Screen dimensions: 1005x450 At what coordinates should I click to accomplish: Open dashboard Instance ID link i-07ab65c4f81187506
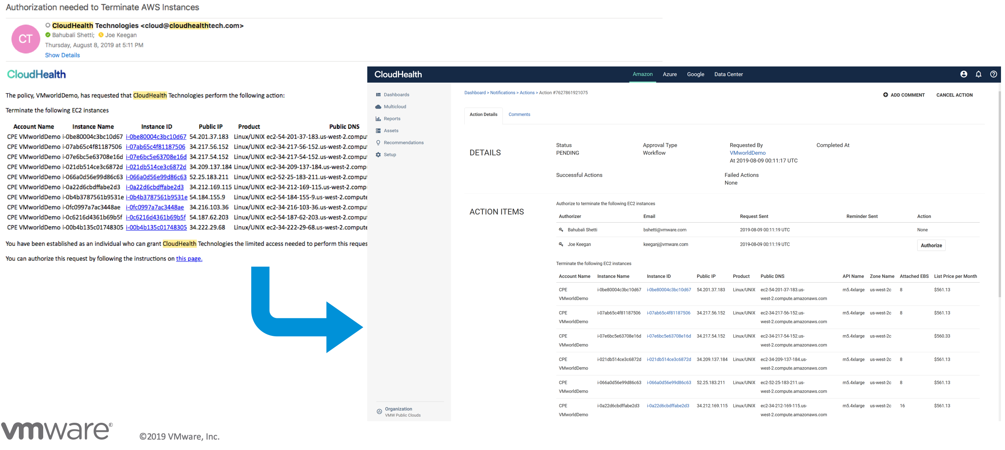click(668, 313)
